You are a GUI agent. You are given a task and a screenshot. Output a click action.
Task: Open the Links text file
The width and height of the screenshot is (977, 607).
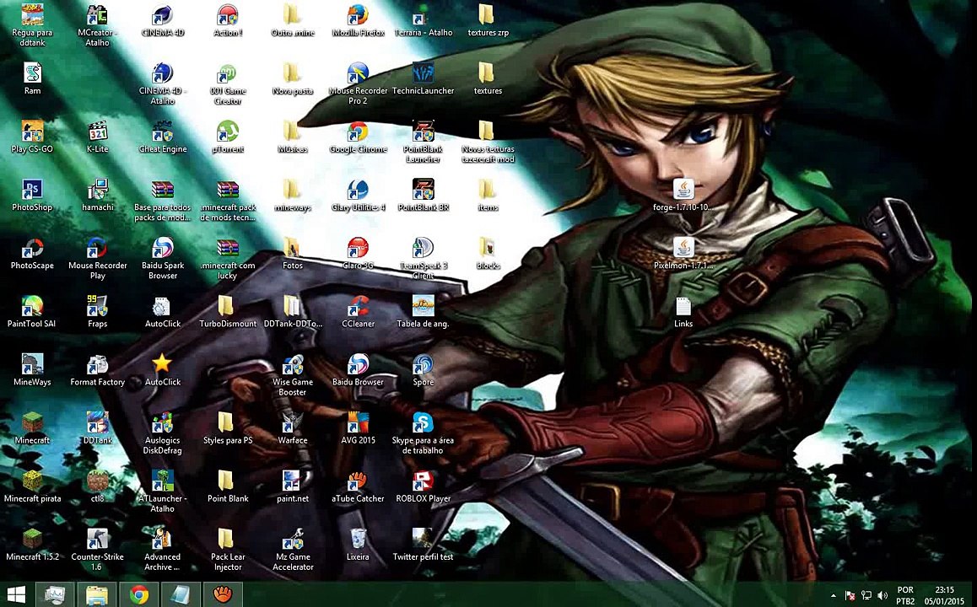pyautogui.click(x=683, y=306)
